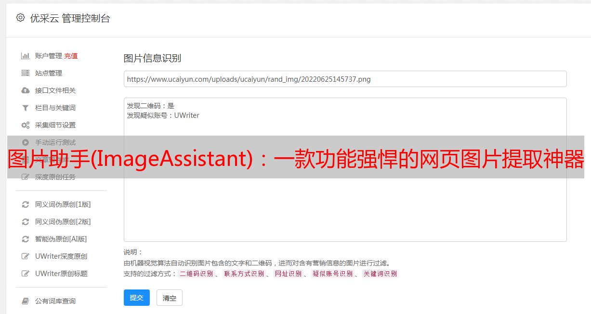Click the 图片信息识别 heading

click(152, 58)
